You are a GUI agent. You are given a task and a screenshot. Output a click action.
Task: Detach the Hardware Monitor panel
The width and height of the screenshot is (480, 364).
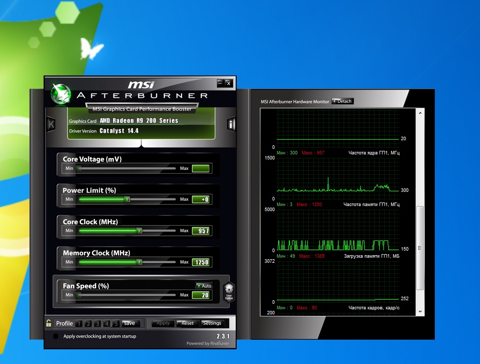pyautogui.click(x=343, y=101)
